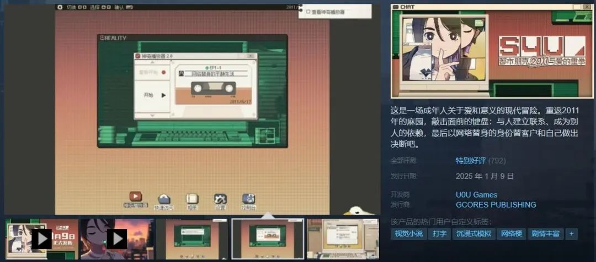Click the EP1-1 episode label
The height and width of the screenshot is (262, 596).
(215, 68)
